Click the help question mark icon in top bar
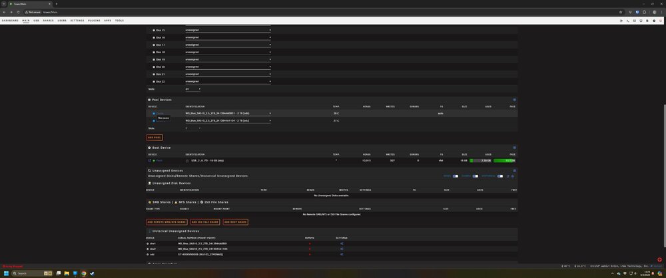Viewport: 666px width, 278px height. click(x=654, y=21)
